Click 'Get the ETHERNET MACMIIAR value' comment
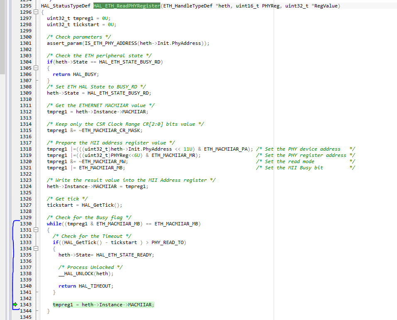 (100, 105)
